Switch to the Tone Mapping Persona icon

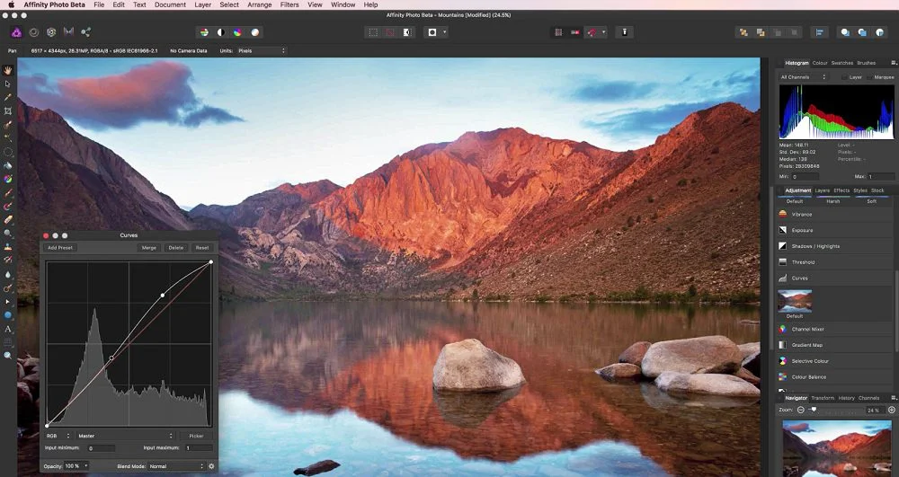[68, 32]
